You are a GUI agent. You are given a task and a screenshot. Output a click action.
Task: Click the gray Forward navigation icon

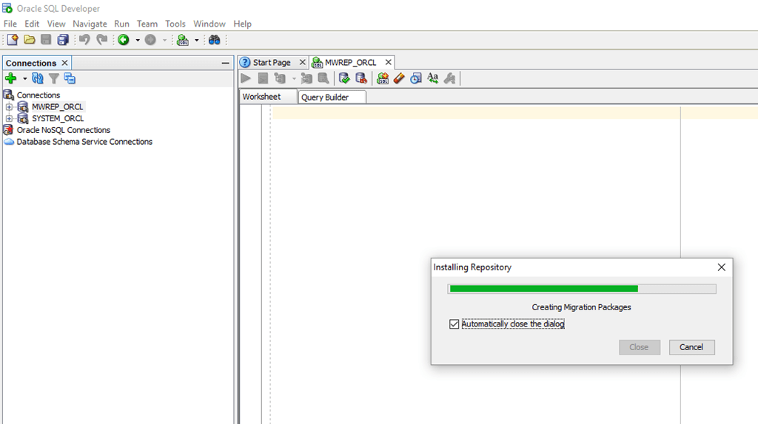(150, 40)
